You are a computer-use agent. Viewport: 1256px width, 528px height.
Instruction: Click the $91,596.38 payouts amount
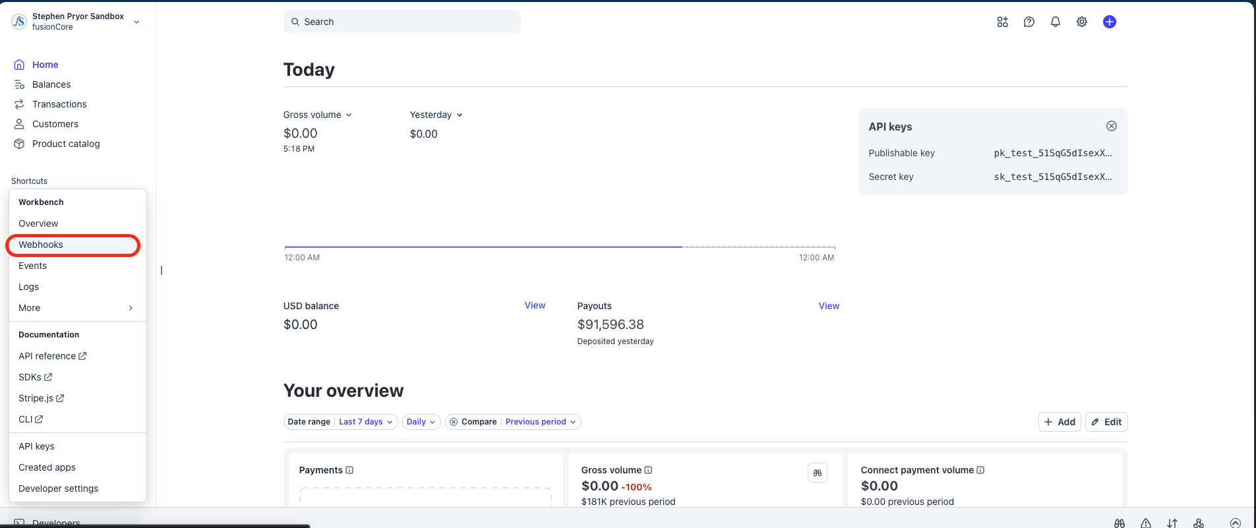point(611,324)
